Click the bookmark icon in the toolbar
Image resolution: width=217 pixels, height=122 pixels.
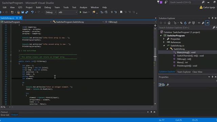pos(121,12)
